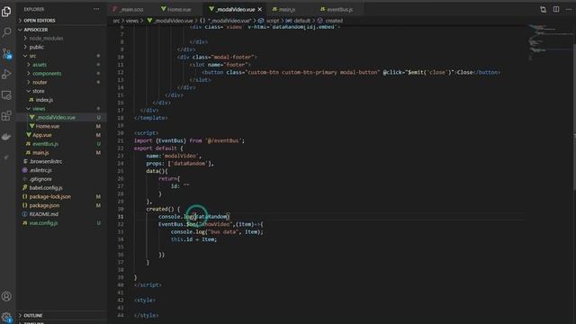Expand the node_modules folder

click(x=46, y=38)
